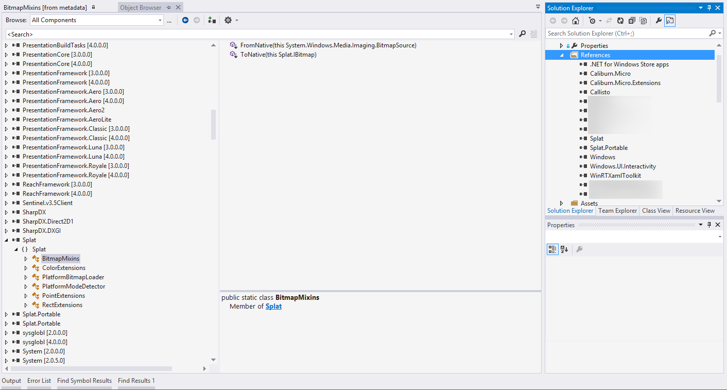Collapse the { } Splat namespace node

click(16, 249)
